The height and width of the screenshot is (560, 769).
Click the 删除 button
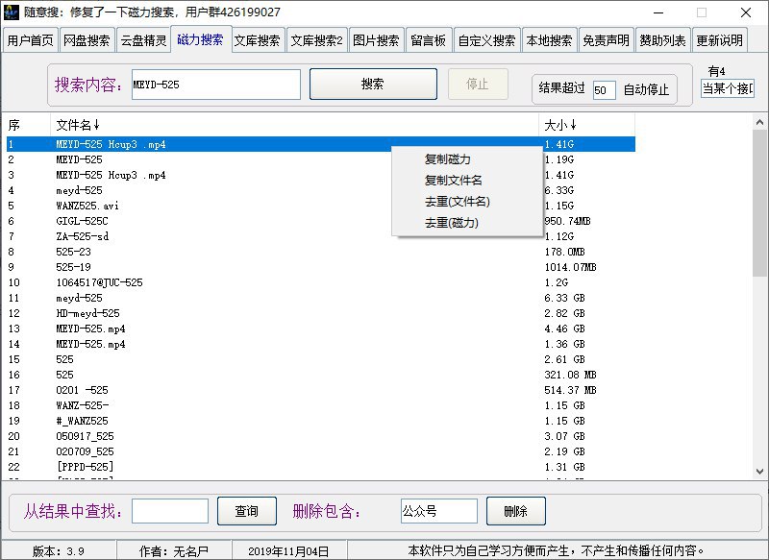516,511
